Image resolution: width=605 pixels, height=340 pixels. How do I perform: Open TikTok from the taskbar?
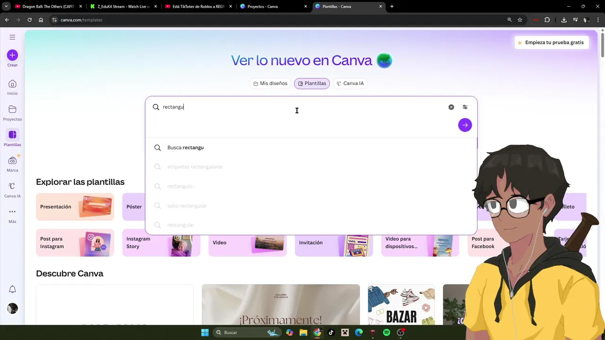[x=331, y=332]
